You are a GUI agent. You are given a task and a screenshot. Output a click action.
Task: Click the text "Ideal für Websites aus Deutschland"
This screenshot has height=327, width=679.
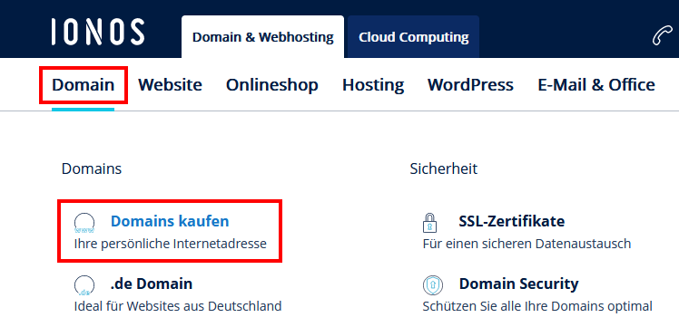click(178, 306)
